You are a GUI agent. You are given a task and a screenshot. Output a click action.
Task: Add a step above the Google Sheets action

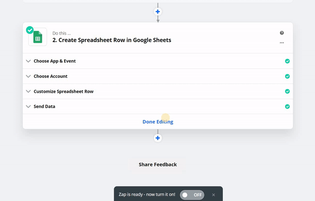point(158,12)
